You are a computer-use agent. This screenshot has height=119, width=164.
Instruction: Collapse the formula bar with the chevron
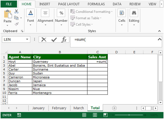click(160, 39)
